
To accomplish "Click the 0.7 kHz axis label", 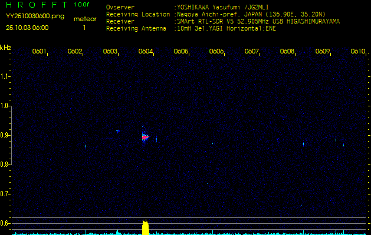I will click(x=6, y=193).
